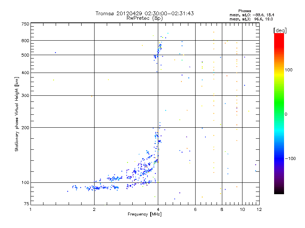The image size is (305, 228).
Task: Click the y-axis tick label '400'
Action: point(25,73)
